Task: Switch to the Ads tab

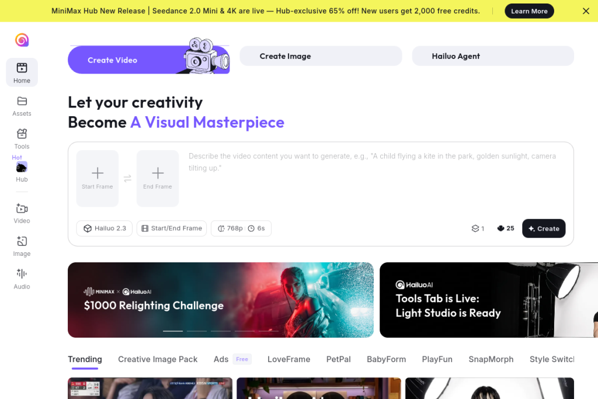Action: point(221,359)
